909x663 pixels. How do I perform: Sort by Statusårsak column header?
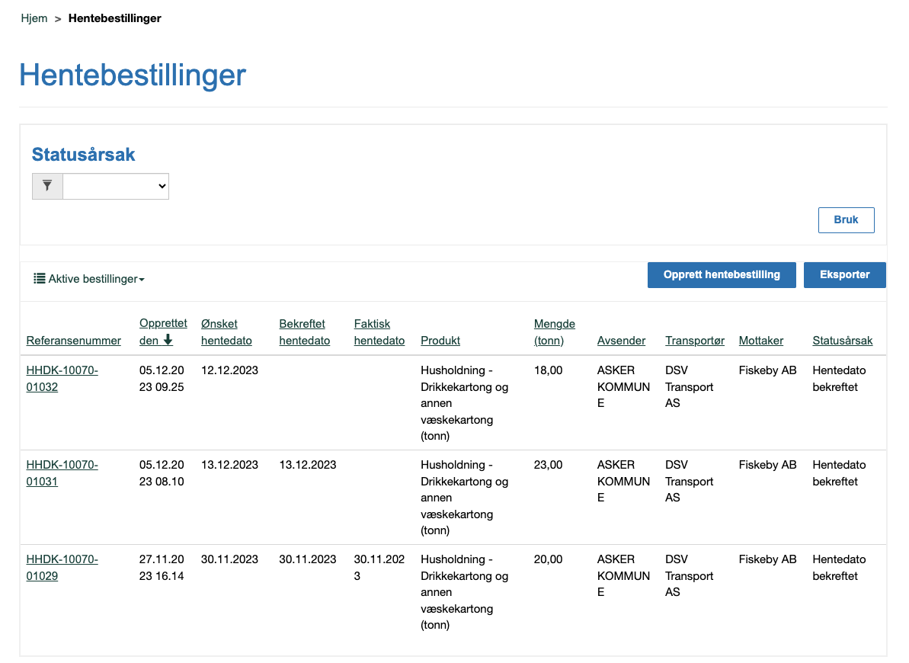tap(842, 341)
